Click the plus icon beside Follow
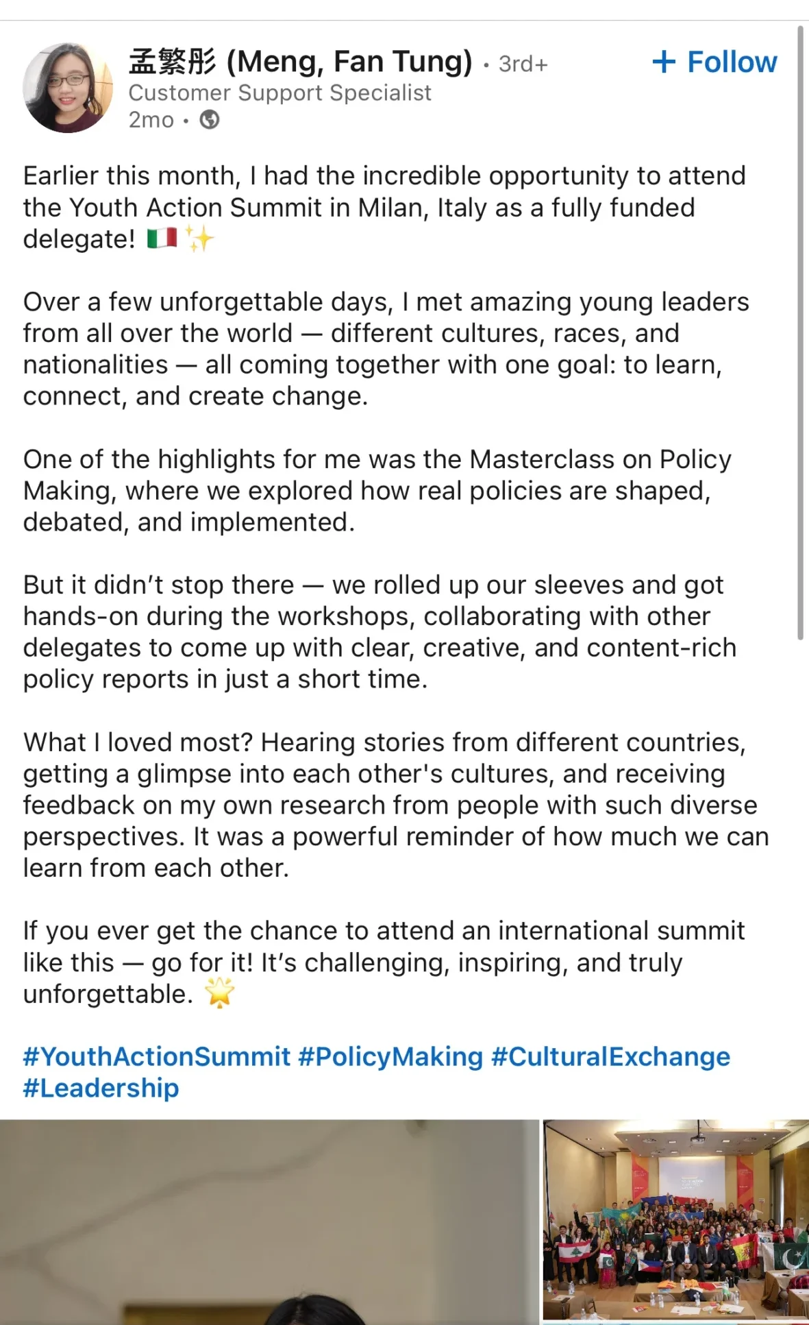809x1325 pixels. coord(664,62)
